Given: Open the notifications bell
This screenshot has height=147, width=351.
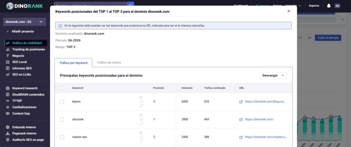Looking at the screenshot, I should point(329,6).
